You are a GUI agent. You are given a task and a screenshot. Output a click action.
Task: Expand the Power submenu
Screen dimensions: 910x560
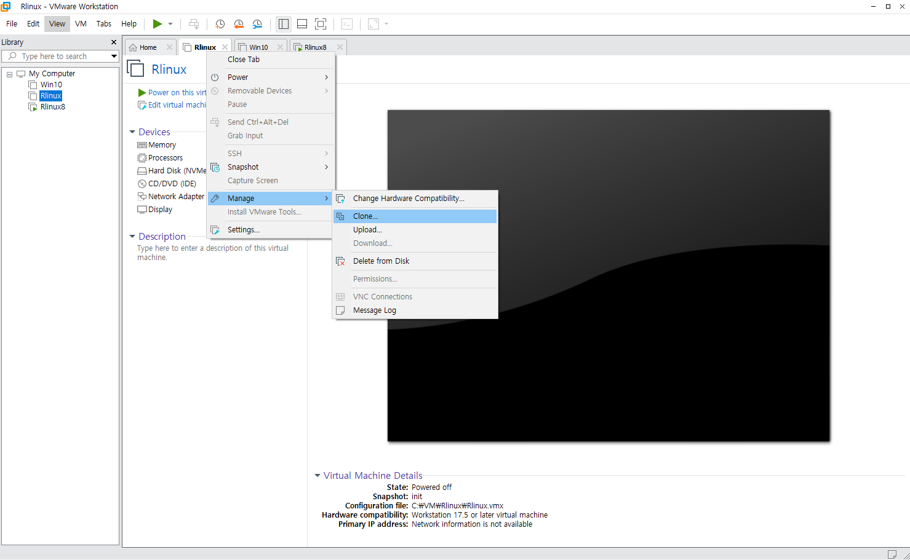pos(271,77)
